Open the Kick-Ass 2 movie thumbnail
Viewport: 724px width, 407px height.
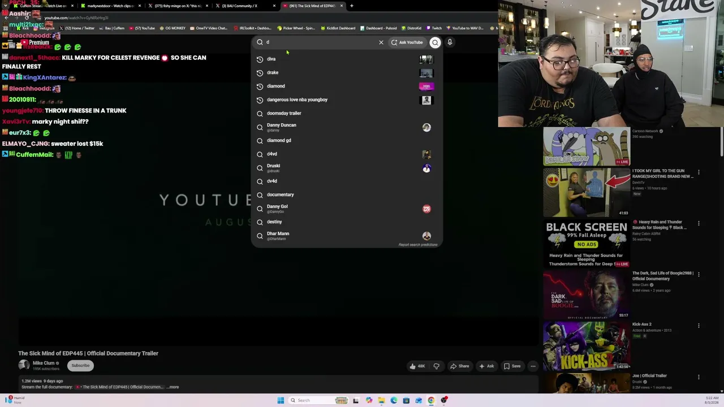(x=587, y=346)
